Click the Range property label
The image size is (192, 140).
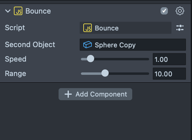15,73
